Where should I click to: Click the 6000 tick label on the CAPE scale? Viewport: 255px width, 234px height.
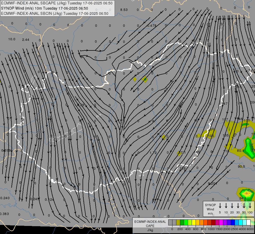(250, 229)
